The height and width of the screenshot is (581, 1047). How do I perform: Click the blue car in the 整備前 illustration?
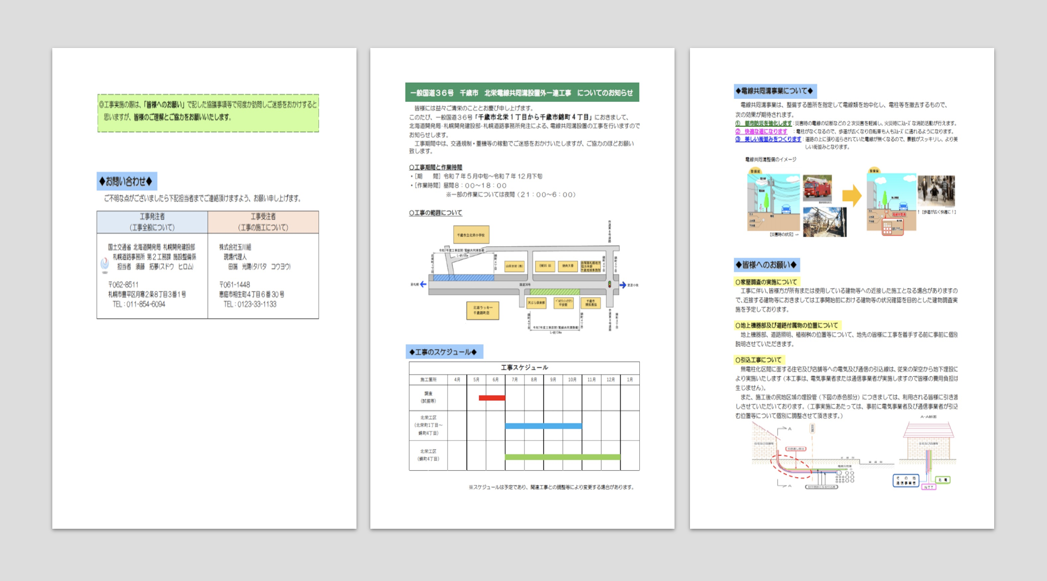[x=786, y=209]
